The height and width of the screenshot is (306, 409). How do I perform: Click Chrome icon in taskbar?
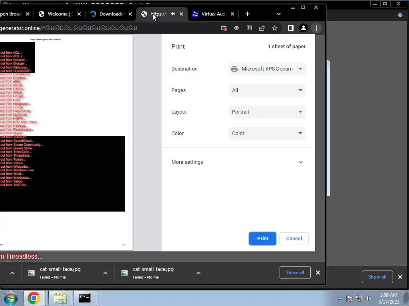click(x=34, y=298)
